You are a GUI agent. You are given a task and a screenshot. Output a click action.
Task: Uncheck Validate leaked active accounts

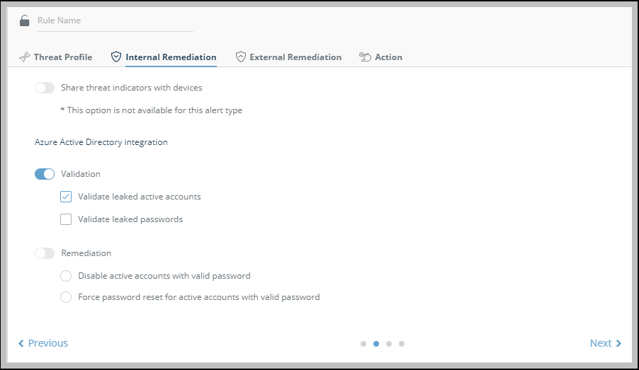pyautogui.click(x=66, y=197)
